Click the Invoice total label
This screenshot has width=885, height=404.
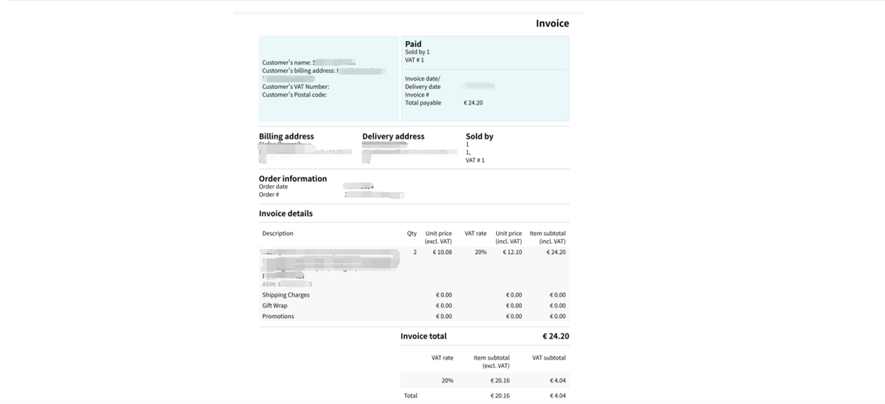click(x=423, y=336)
